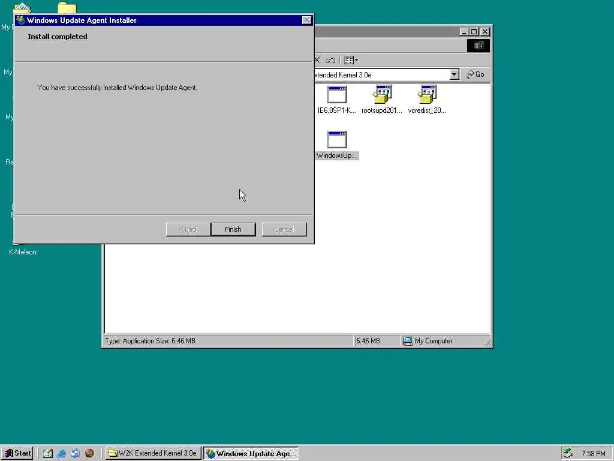The height and width of the screenshot is (461, 614).
Task: Click the Delete X toolbar icon in Explorer
Action: click(317, 60)
